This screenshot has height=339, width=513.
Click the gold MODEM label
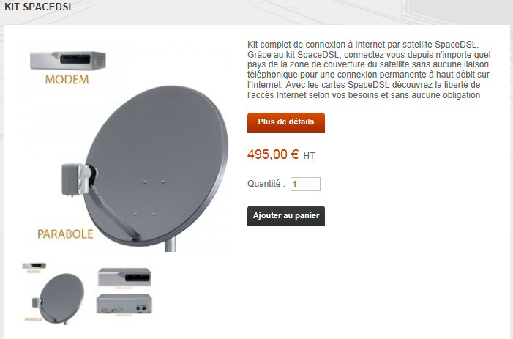tap(67, 80)
